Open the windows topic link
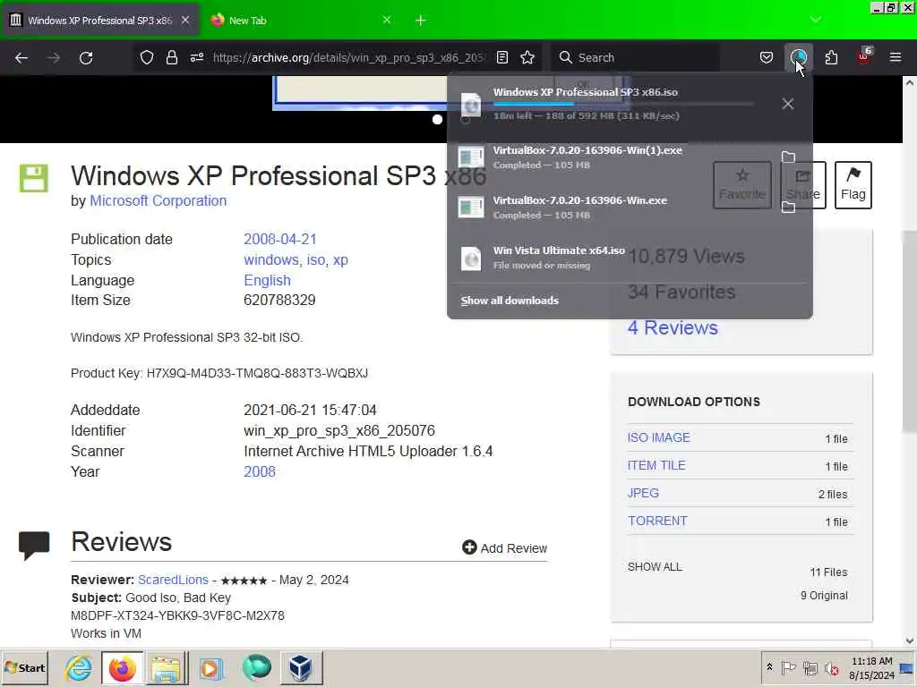917x687 pixels. click(270, 260)
